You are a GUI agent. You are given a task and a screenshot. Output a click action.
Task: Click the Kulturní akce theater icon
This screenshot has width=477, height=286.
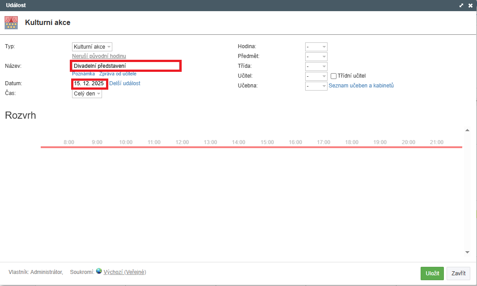pos(11,23)
